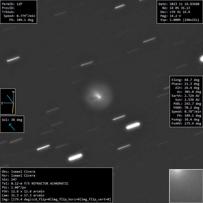Click the Img: [179.4 deg|ccd_flip=0...] line
The width and height of the screenshot is (203, 203).
coord(56,199)
